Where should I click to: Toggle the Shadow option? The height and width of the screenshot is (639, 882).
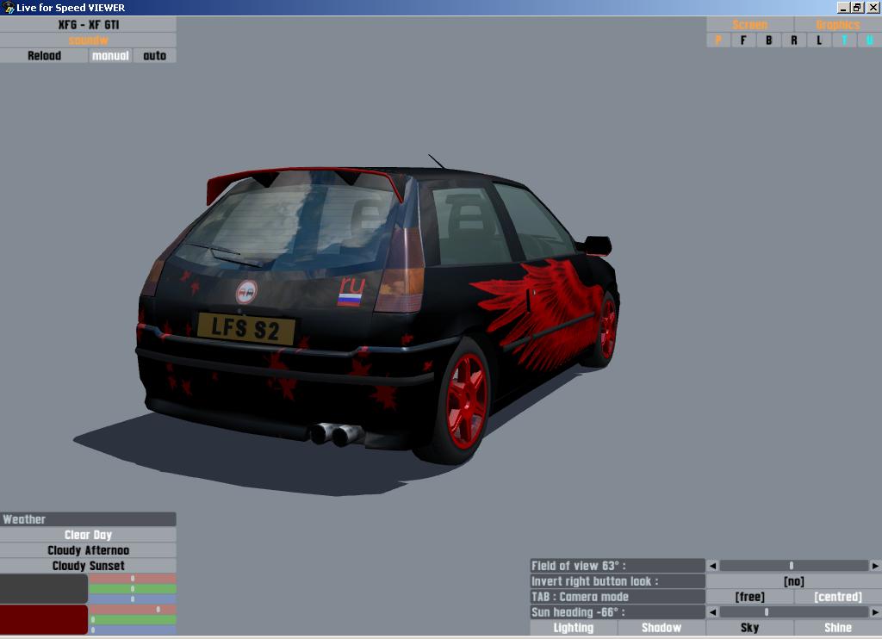click(x=661, y=628)
